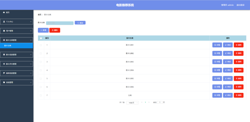Click 退出登录 to log out

click(x=240, y=5)
